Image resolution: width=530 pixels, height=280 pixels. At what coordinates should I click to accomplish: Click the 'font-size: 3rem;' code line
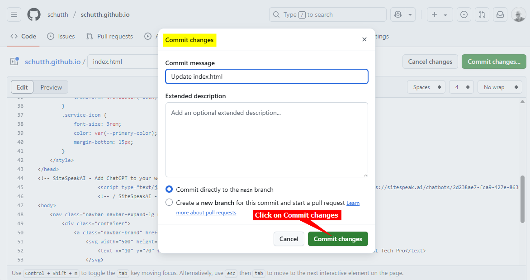tap(97, 124)
